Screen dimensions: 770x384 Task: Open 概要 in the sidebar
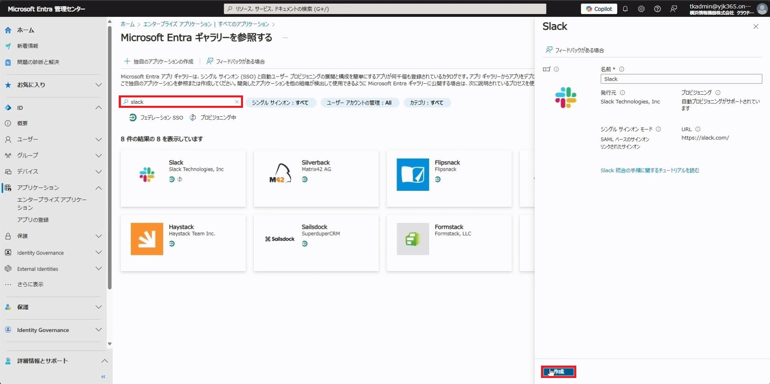pyautogui.click(x=22, y=123)
